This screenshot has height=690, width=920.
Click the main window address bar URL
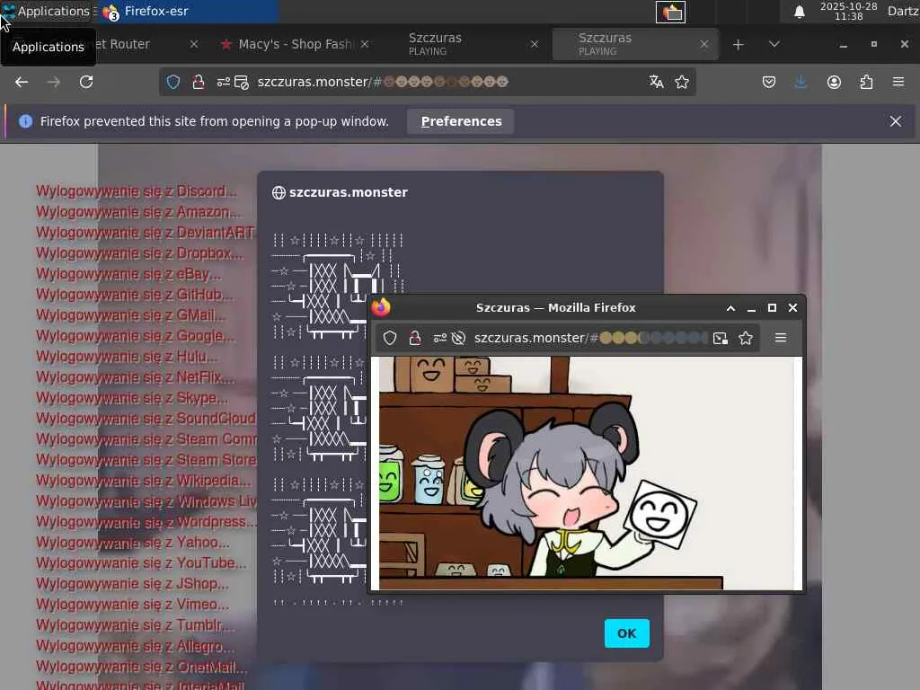[383, 82]
